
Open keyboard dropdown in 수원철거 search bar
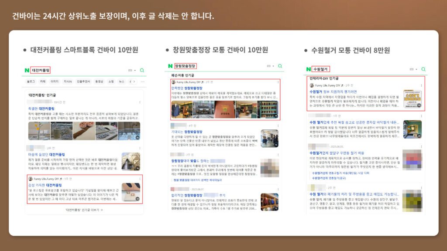click(x=413, y=69)
